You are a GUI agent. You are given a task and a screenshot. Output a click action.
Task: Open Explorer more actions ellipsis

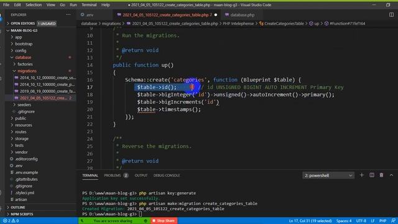click(x=68, y=15)
